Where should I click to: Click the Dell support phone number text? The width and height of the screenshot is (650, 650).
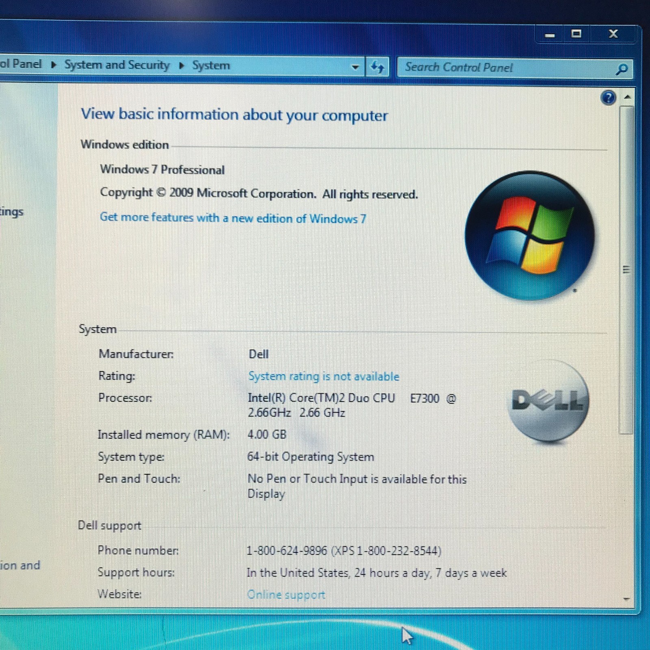click(344, 551)
